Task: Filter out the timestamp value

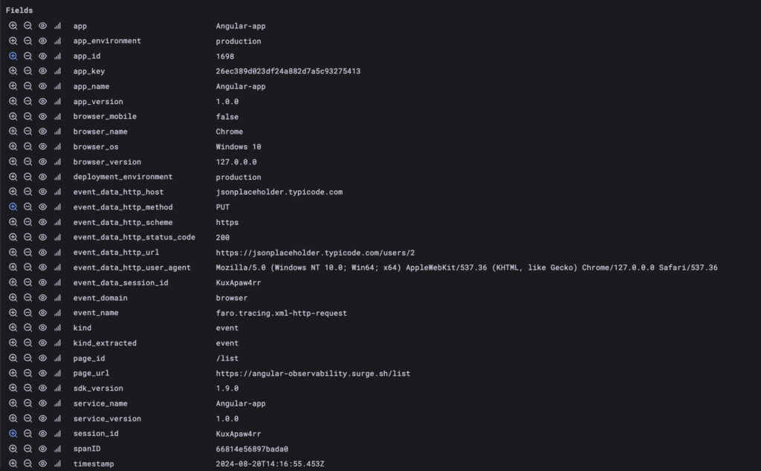Action: point(27,464)
